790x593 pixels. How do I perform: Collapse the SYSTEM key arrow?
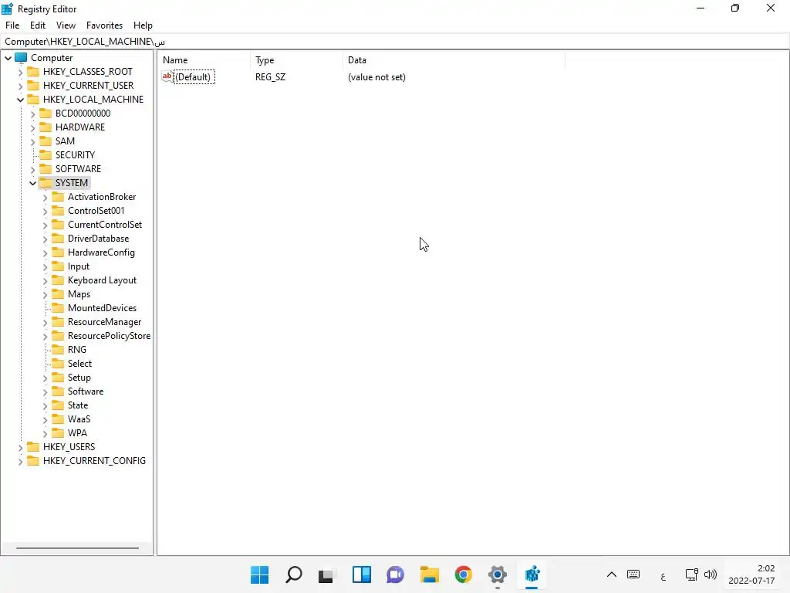tap(32, 183)
